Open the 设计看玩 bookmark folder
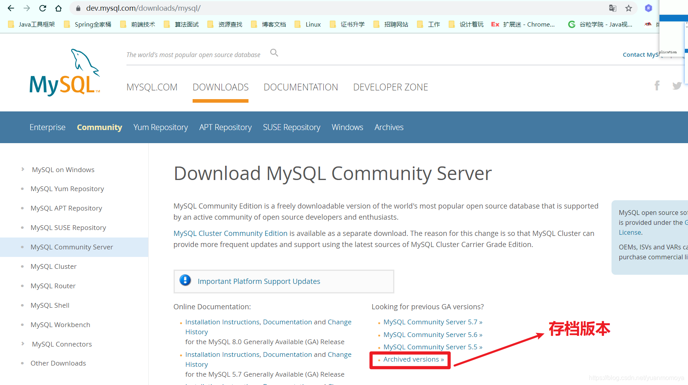 466,24
